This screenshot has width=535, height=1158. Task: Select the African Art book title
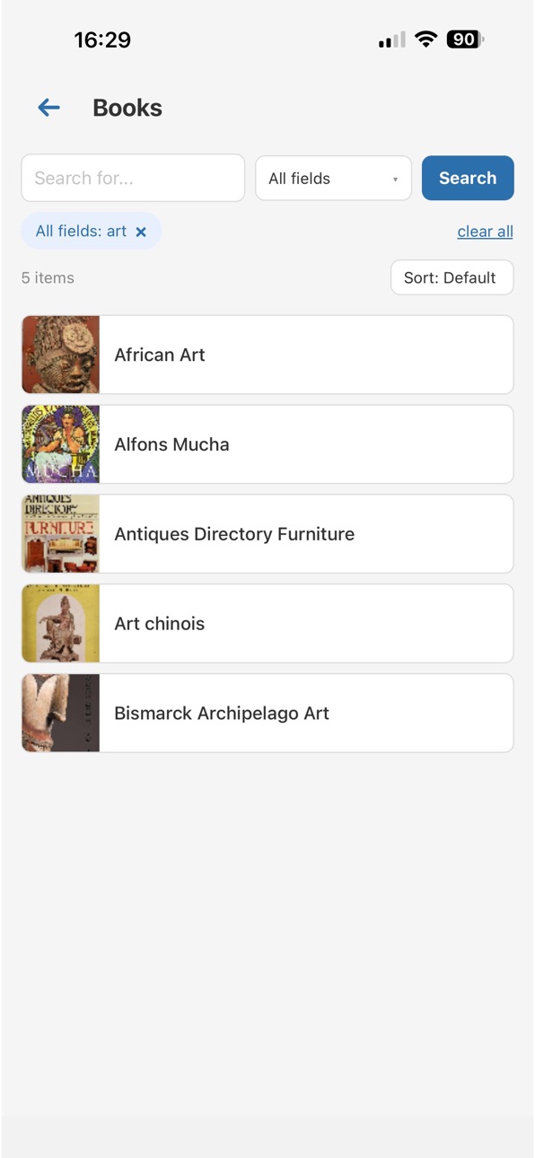point(160,355)
